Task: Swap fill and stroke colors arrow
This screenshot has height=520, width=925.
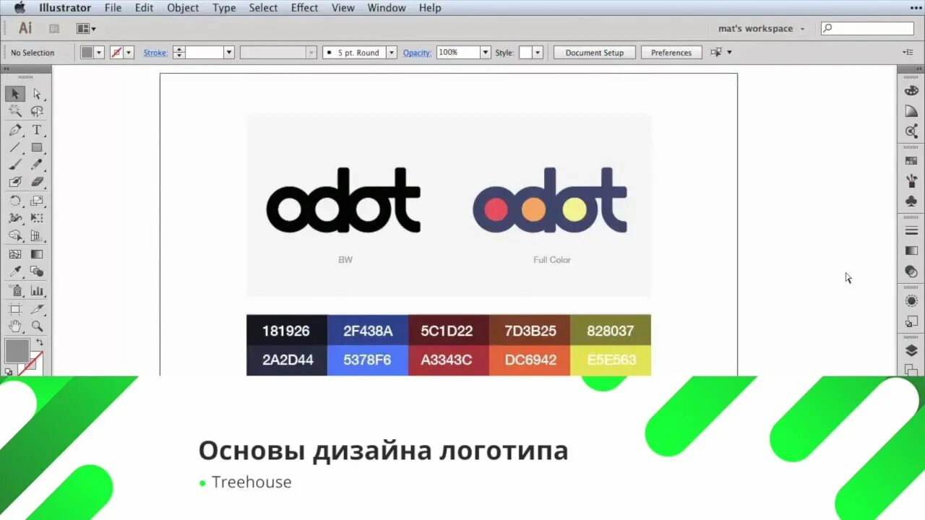Action: click(40, 342)
